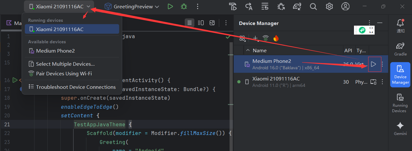Image resolution: width=412 pixels, height=151 pixels.
Task: Click the attach debugger bug-with-arrow icon
Action: coord(281,6)
